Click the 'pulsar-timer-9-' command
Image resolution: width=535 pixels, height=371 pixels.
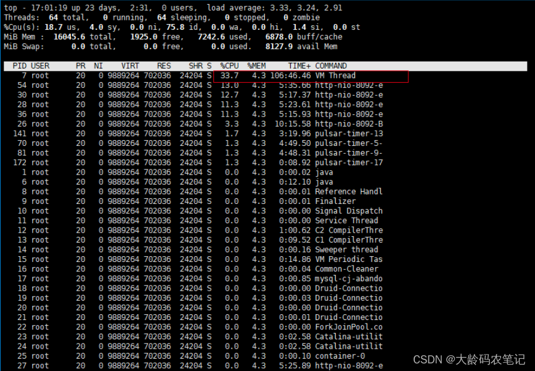pyautogui.click(x=349, y=153)
